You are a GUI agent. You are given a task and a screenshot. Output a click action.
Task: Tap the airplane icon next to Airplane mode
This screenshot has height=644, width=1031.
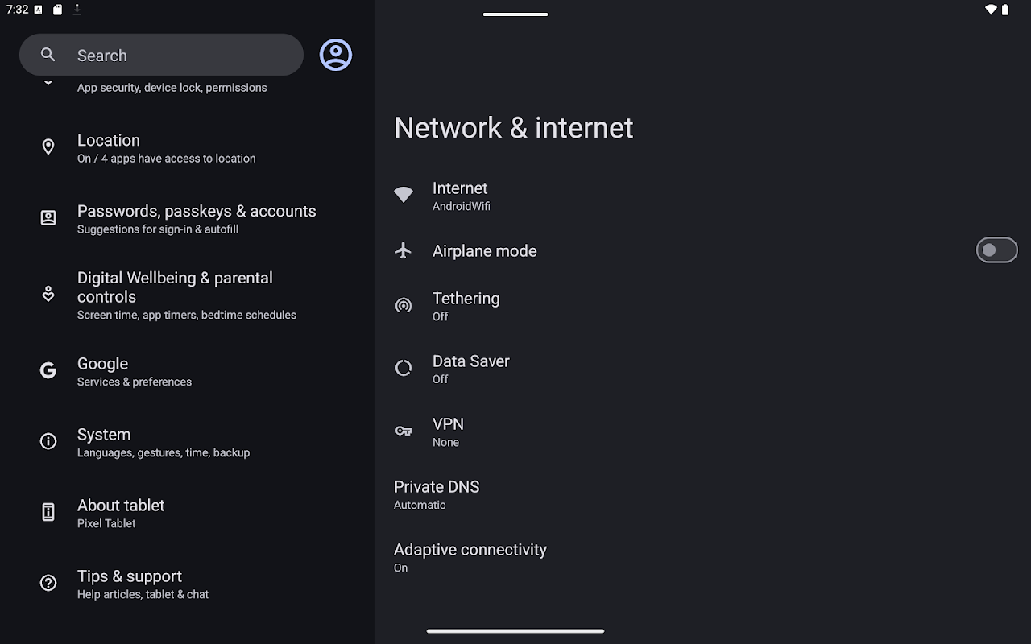pos(404,250)
